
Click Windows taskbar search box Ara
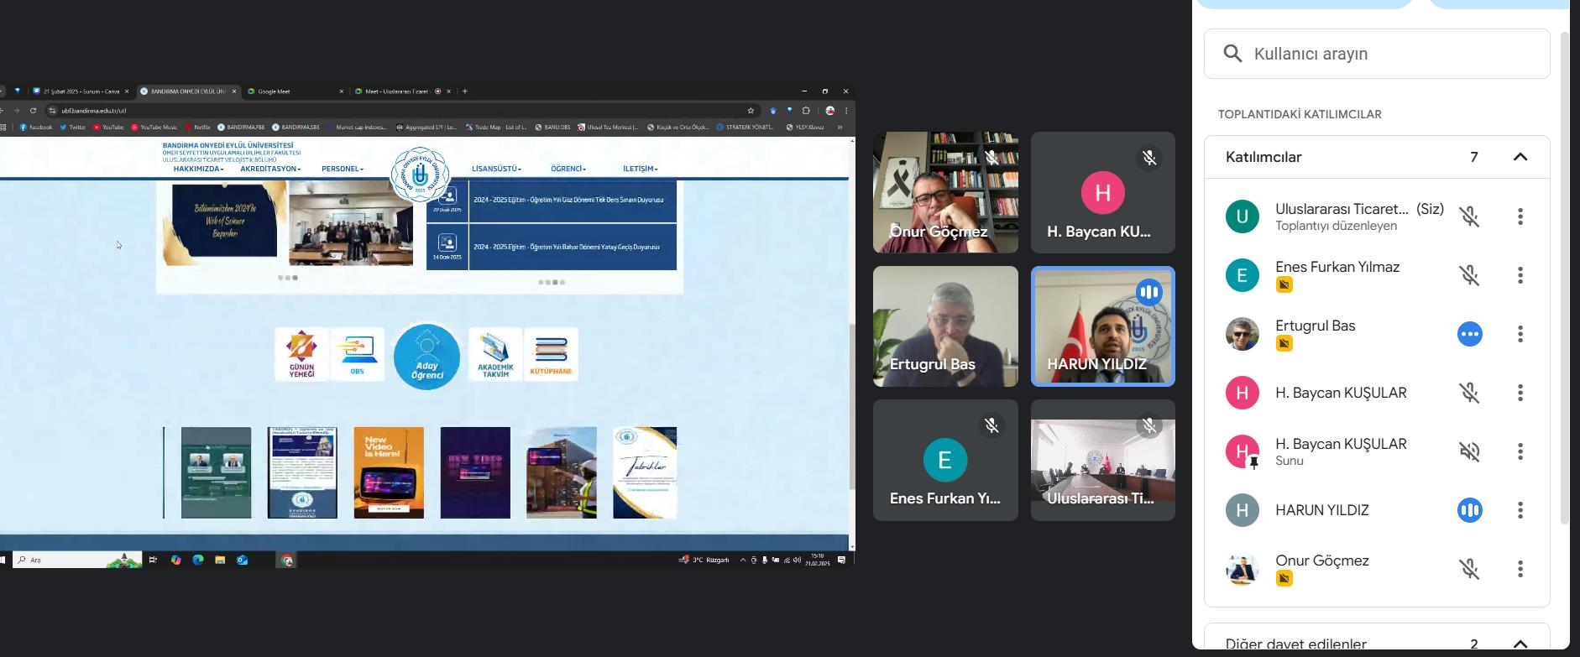(x=76, y=560)
